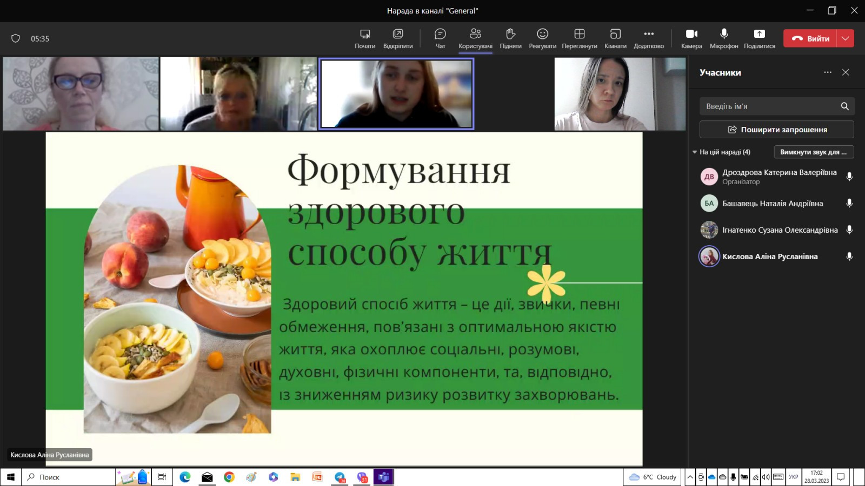Switch to the Users (Користувачі) tab

[475, 38]
